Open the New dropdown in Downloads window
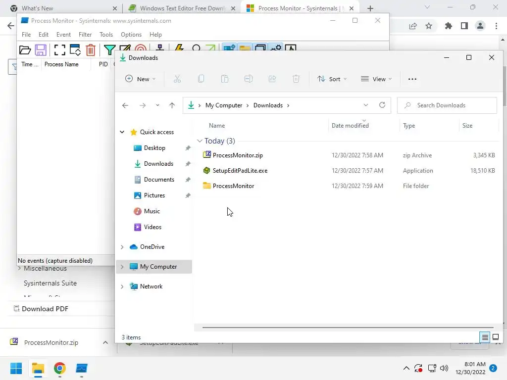Viewport: 507px width, 380px height. click(140, 79)
